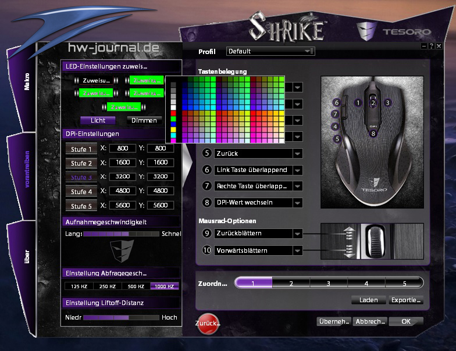Screen dimensions: 456x351
Task: Click mouse button marker 3 on diagram
Action: click(387, 102)
